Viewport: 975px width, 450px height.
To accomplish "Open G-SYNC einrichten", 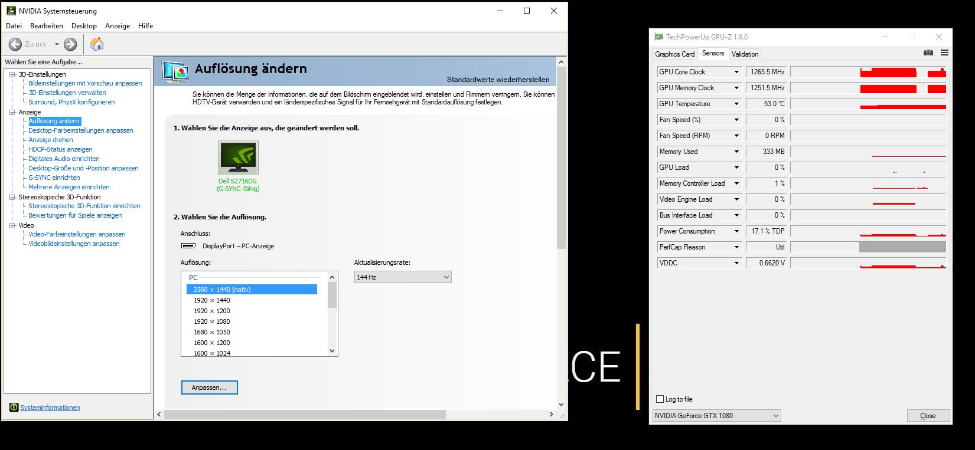I will [x=54, y=178].
